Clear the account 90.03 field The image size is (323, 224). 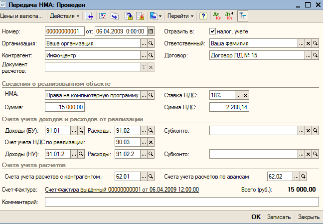click(151, 142)
